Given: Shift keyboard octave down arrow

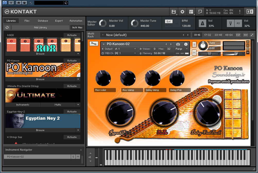Looking at the screenshot, I should pyautogui.click(x=90, y=161).
